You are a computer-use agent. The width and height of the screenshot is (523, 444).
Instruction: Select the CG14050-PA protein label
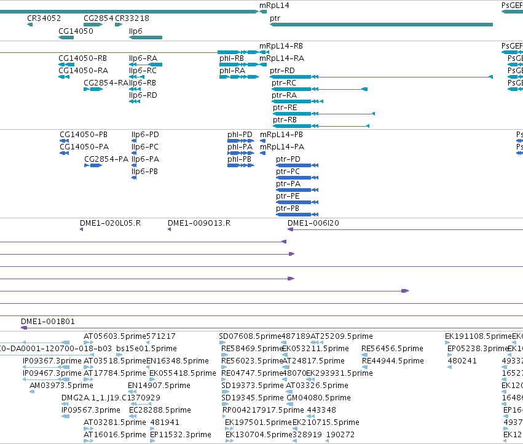coord(84,147)
